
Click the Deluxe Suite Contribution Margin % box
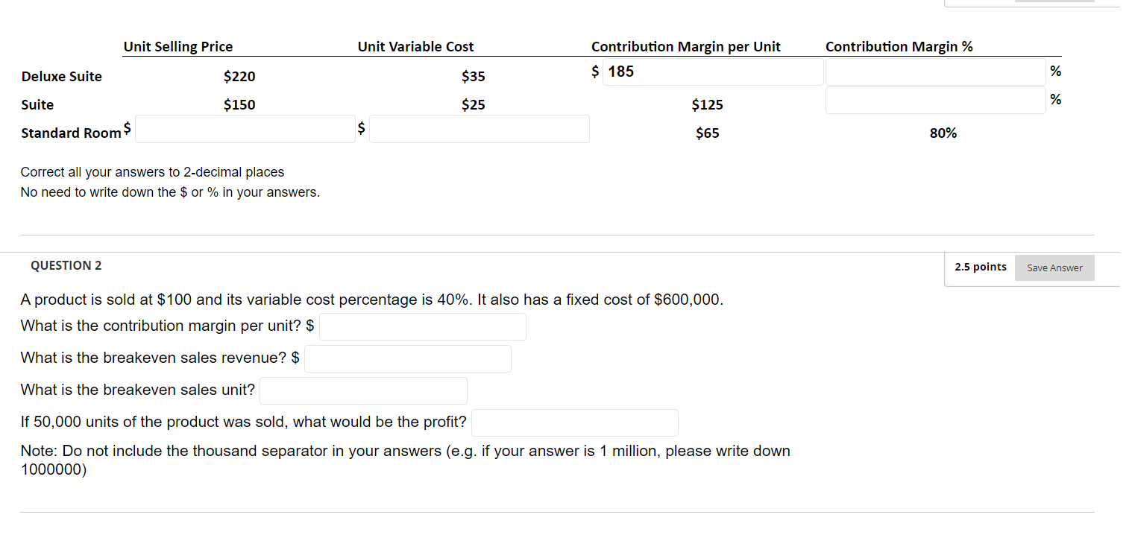(x=935, y=70)
